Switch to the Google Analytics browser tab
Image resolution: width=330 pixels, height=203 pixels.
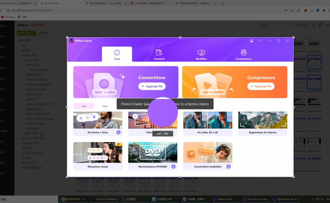click(17, 3)
